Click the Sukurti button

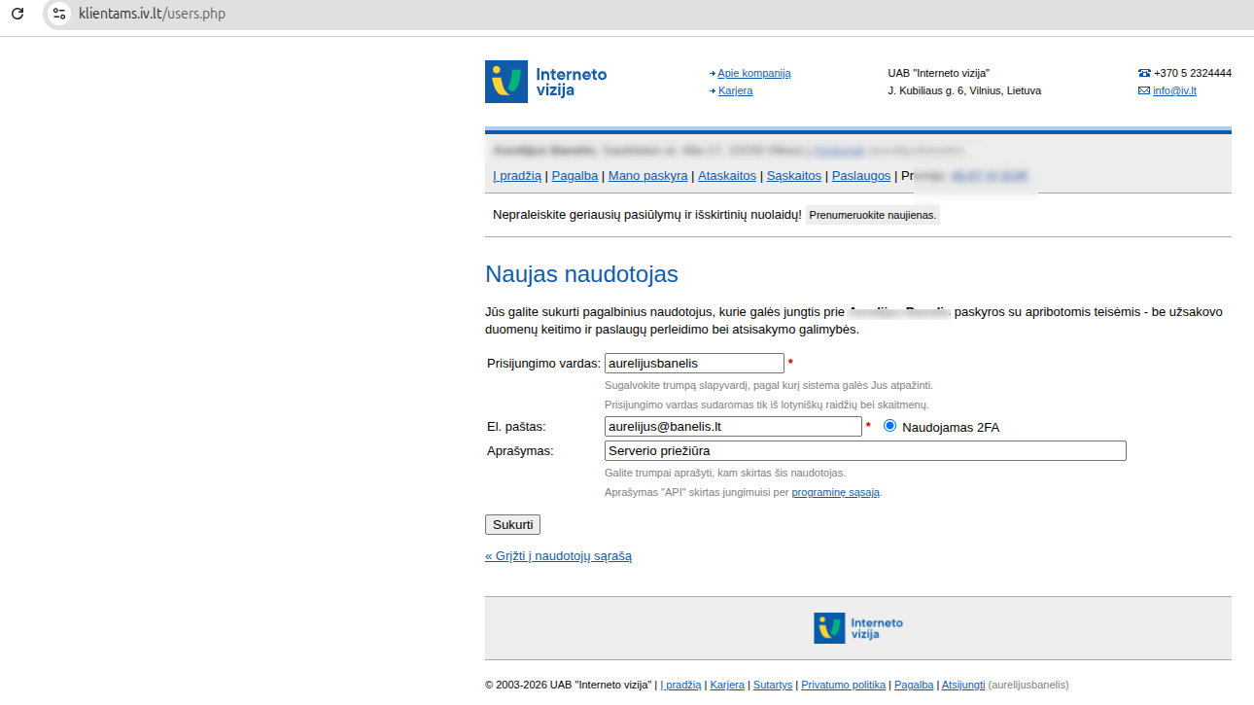pos(512,524)
